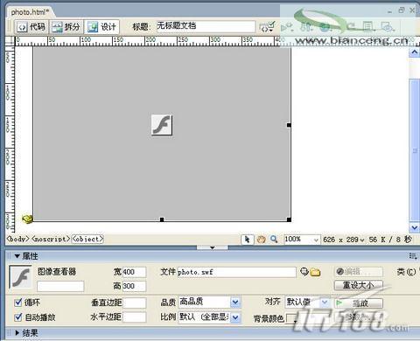The height and width of the screenshot is (341, 420).
Task: Choose the Hand tool in status bar
Action: 261,240
